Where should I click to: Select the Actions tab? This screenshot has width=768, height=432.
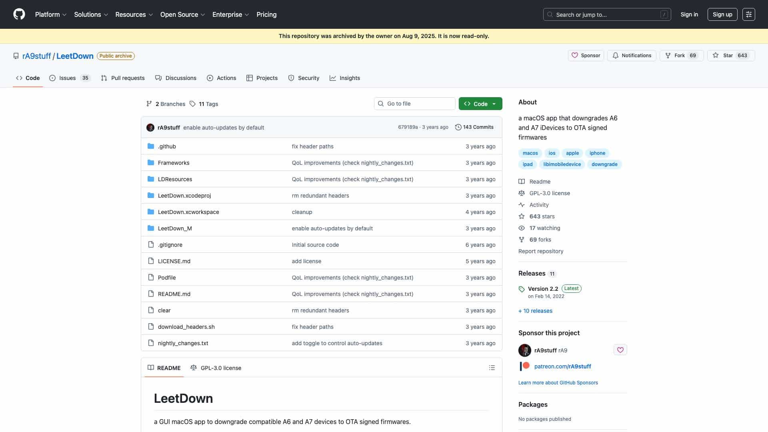(221, 78)
